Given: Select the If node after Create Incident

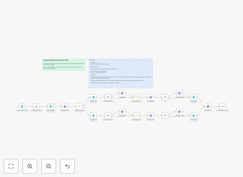Looking at the screenshot, I should [x=165, y=116].
